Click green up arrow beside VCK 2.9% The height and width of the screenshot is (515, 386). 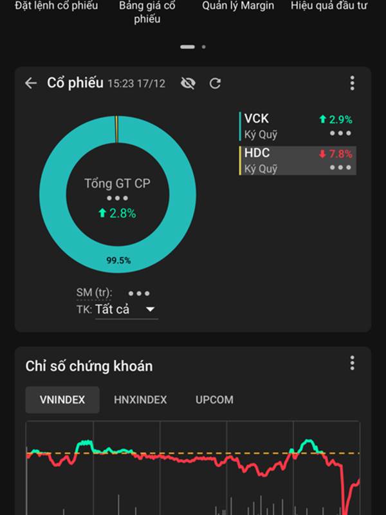[322, 119]
